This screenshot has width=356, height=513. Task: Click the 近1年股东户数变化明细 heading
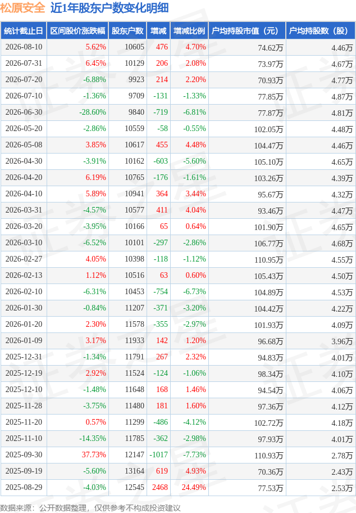point(109,7)
